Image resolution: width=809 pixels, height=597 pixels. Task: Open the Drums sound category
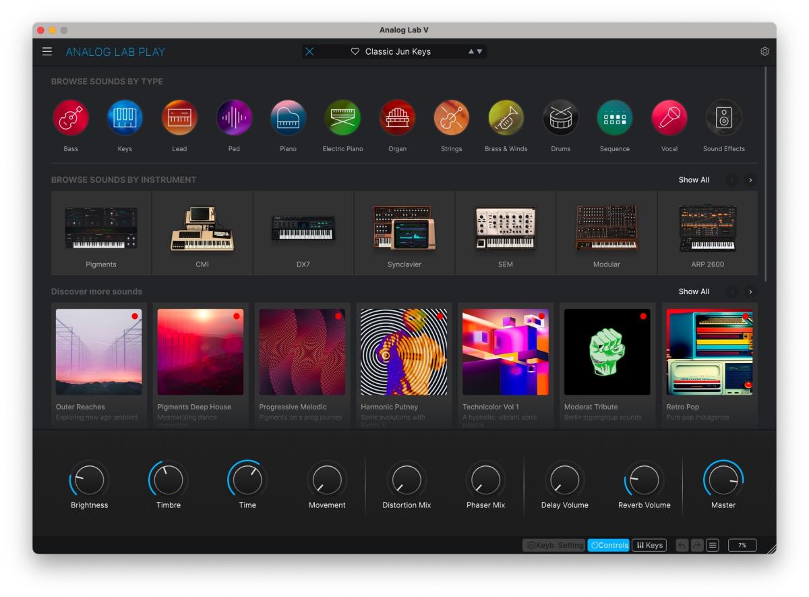click(560, 118)
